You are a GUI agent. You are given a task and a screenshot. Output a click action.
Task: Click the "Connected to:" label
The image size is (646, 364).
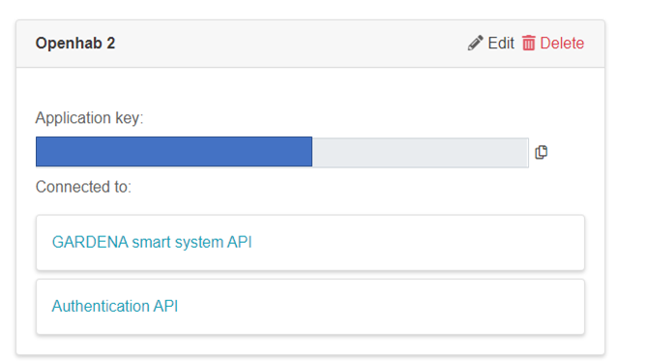(83, 187)
